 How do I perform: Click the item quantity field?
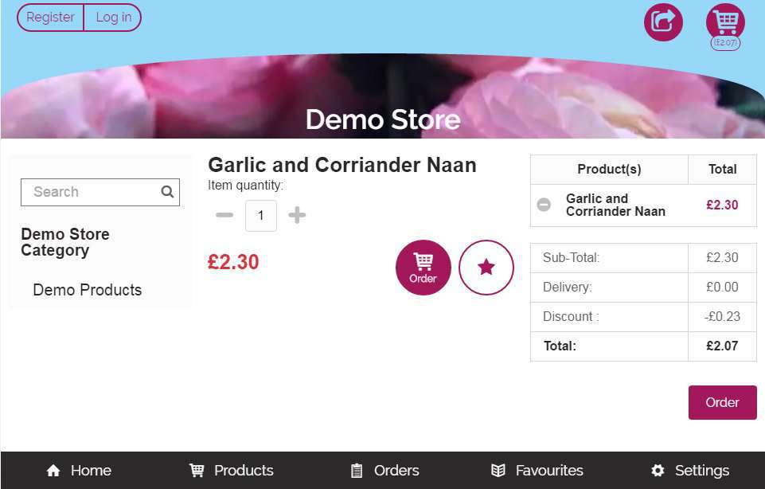[260, 216]
